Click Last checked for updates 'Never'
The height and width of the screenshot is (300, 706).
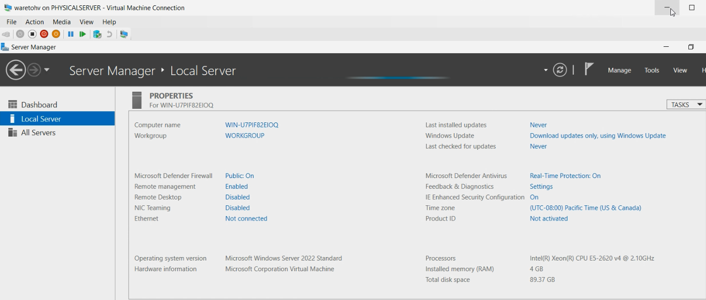click(538, 146)
